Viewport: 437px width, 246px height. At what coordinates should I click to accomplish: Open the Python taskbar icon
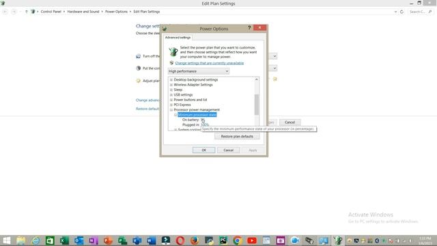[209, 241]
